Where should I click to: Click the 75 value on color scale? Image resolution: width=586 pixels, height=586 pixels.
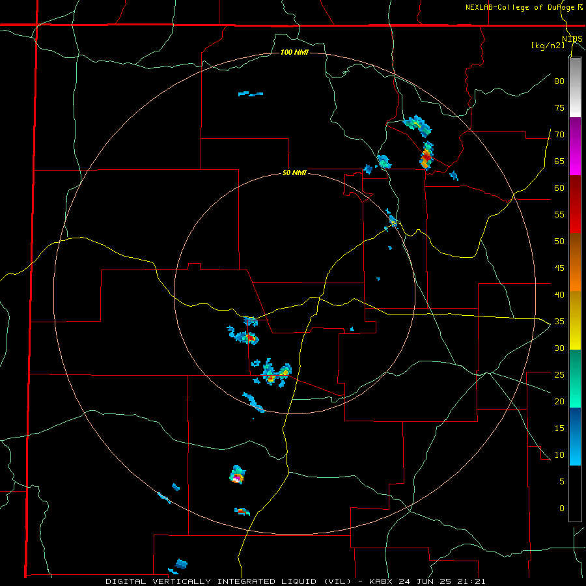[x=559, y=107]
